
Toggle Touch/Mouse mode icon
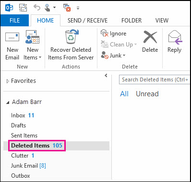pos(48,8)
